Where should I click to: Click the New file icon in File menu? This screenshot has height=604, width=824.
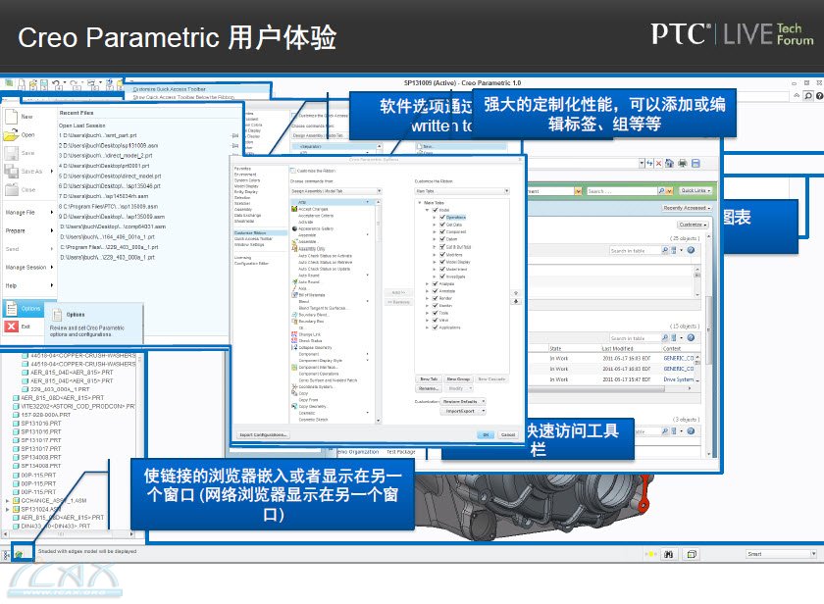pyautogui.click(x=12, y=117)
